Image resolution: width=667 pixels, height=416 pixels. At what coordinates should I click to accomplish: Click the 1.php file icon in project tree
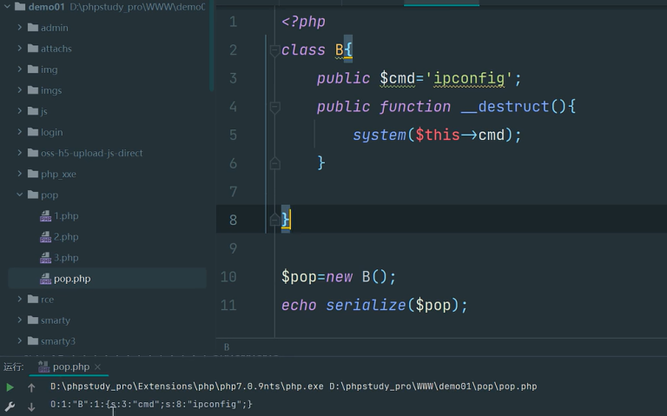[45, 216]
